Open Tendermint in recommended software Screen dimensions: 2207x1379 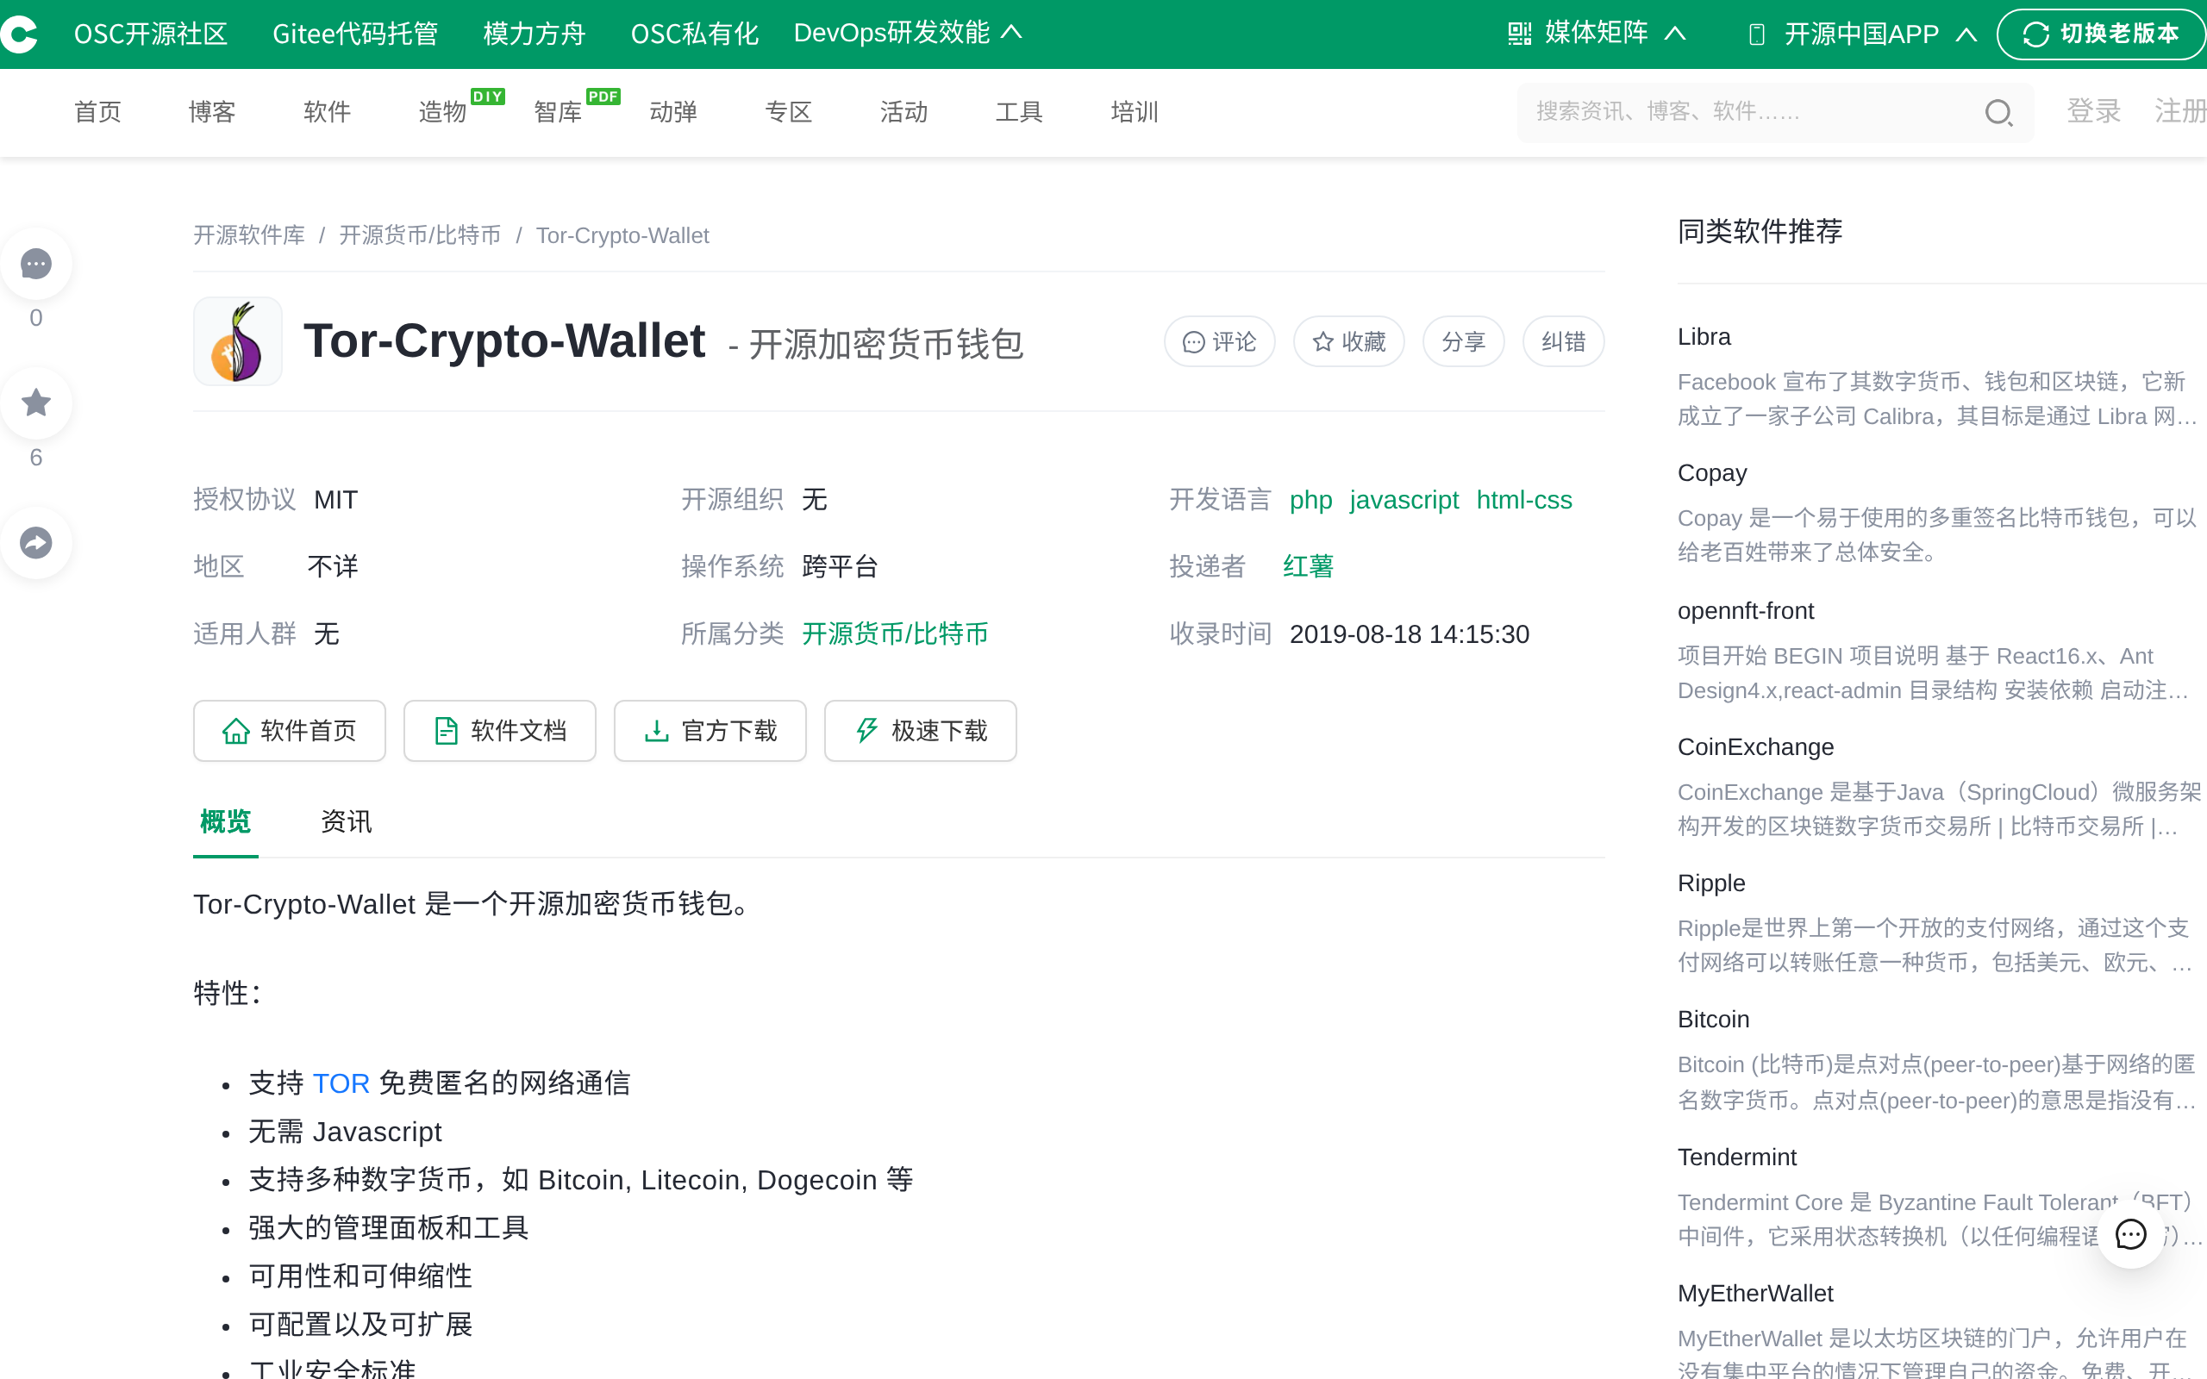pyautogui.click(x=1736, y=1157)
